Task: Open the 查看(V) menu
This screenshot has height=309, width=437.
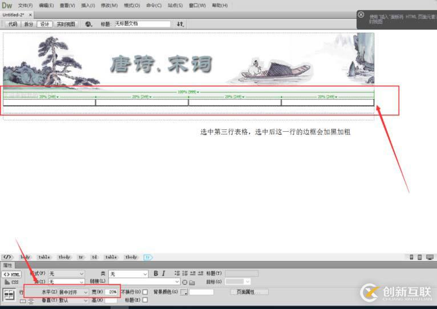Action: pos(67,5)
